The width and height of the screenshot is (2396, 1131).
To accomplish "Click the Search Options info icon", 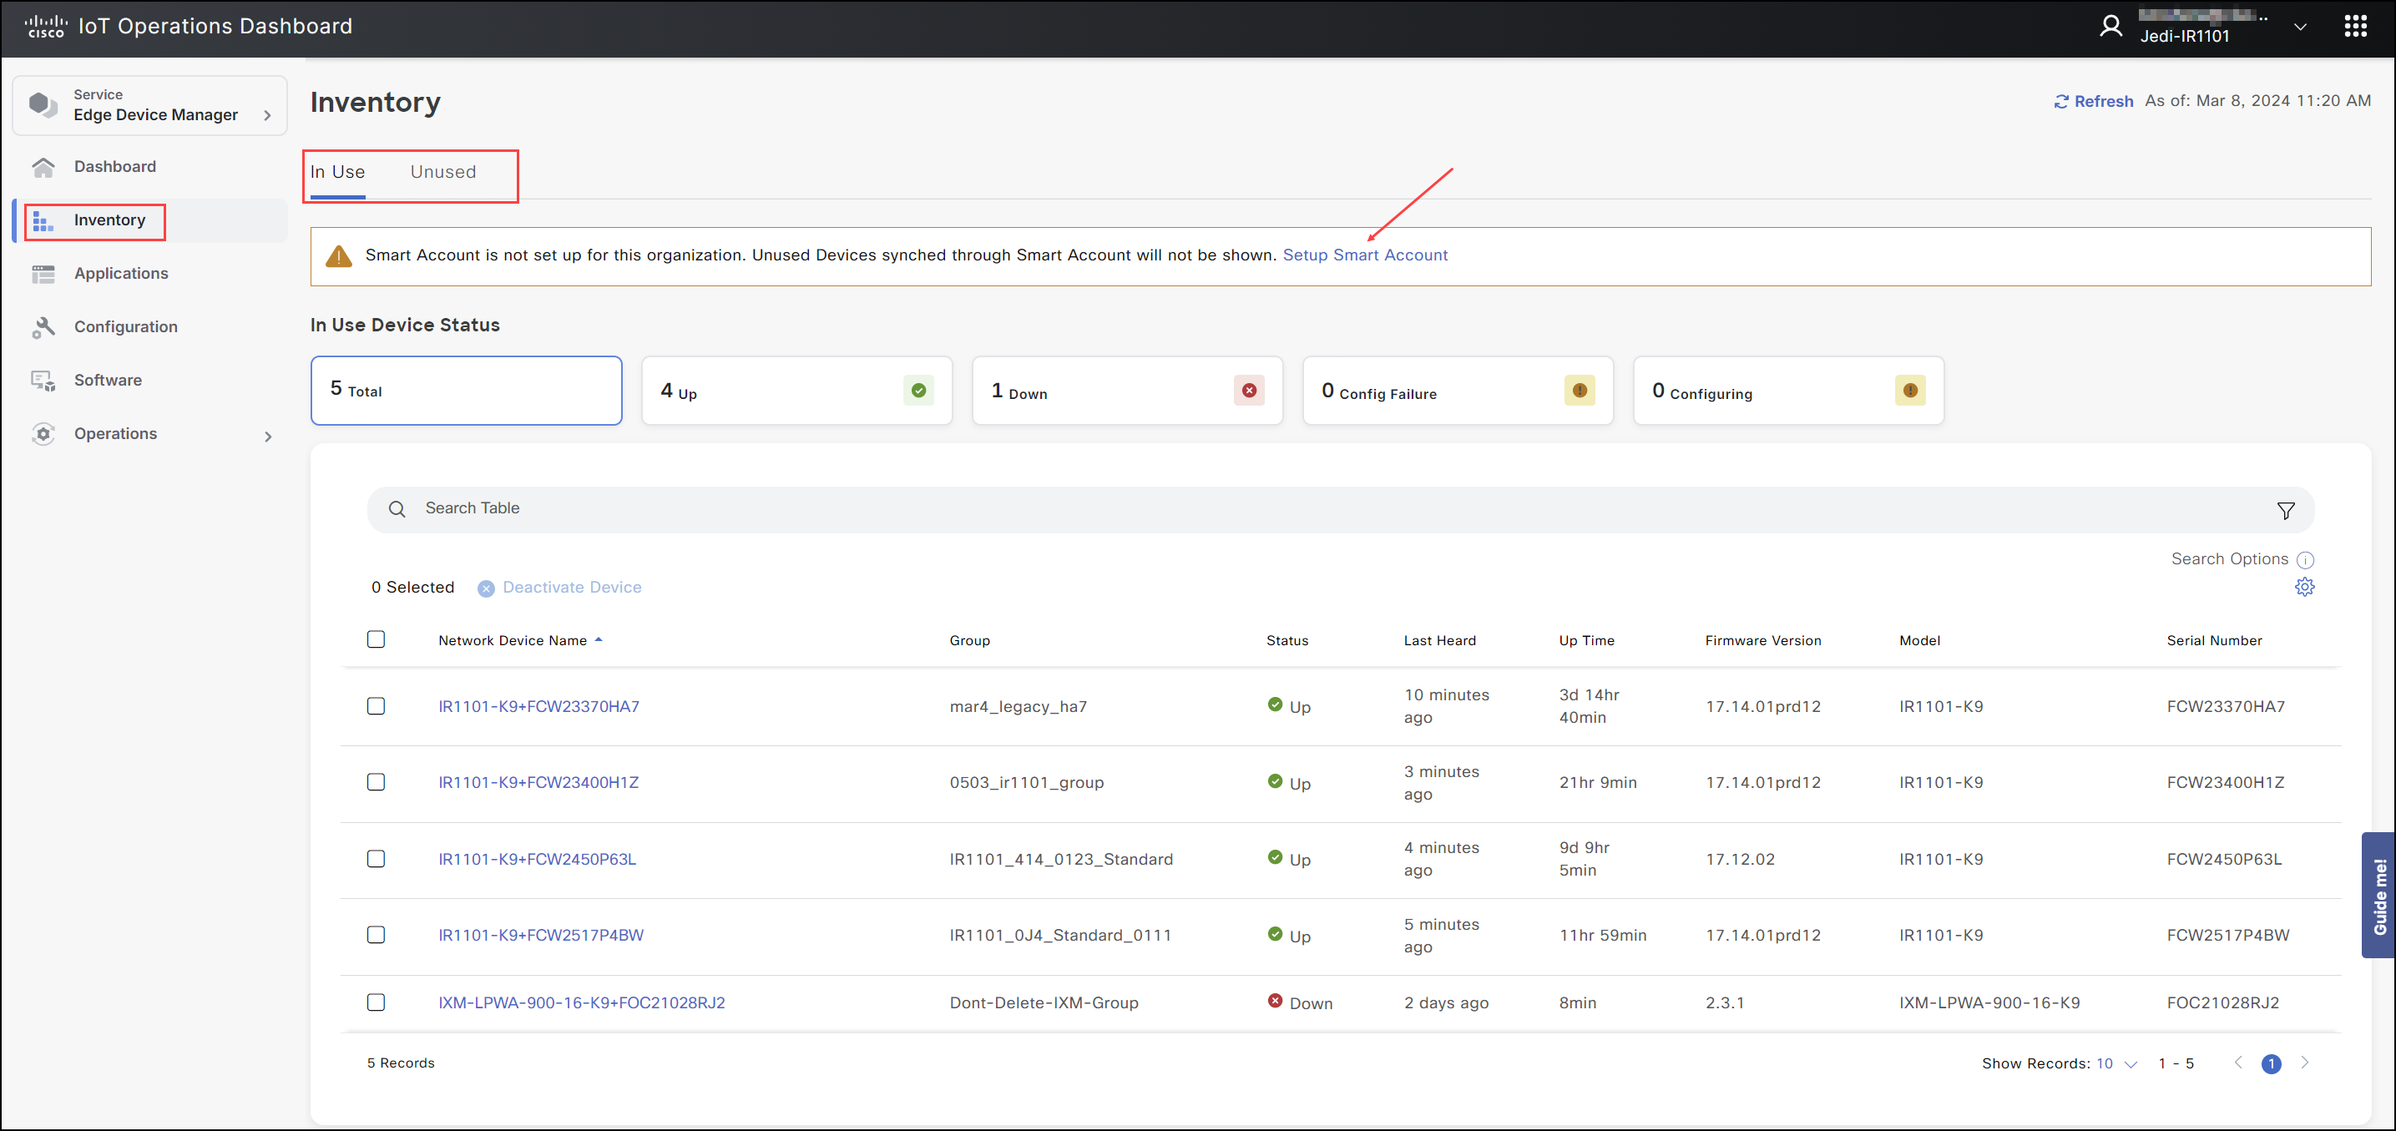I will click(2305, 560).
